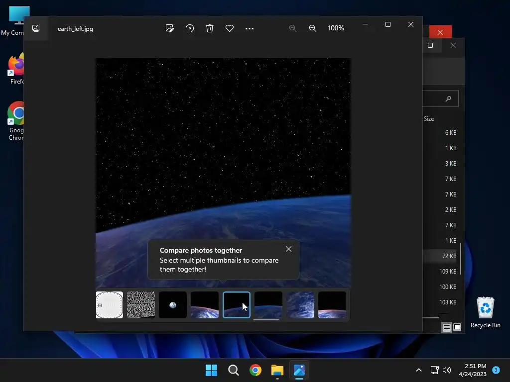Click the zoom in magnifier icon
Viewport: 510px width, 382px height.
coord(313,28)
